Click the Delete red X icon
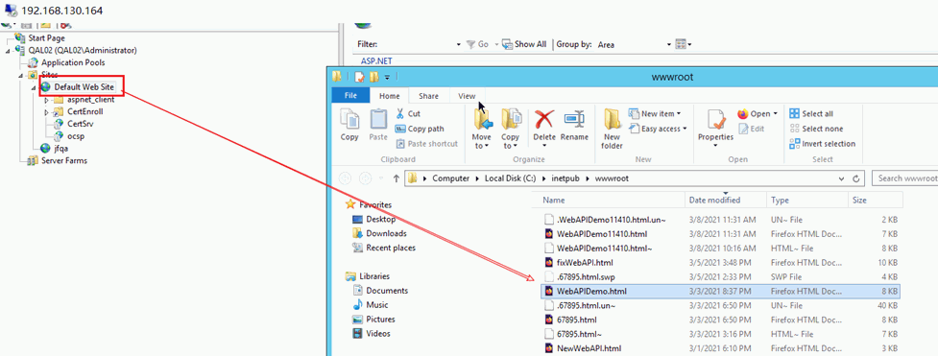This screenshot has width=938, height=356. [544, 120]
